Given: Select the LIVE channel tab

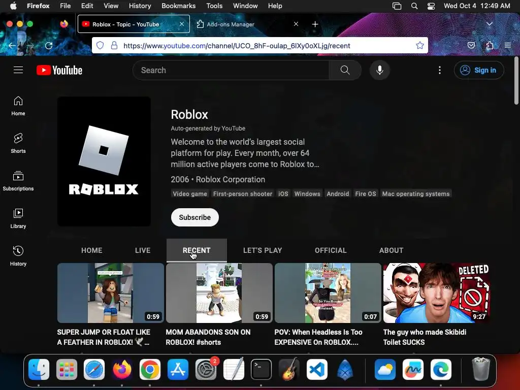Looking at the screenshot, I should 143,250.
